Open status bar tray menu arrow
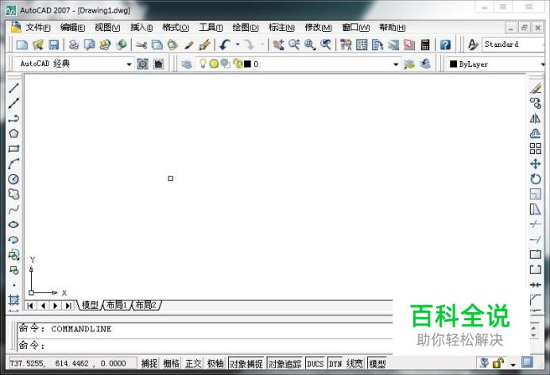The image size is (550, 375). pos(513,365)
